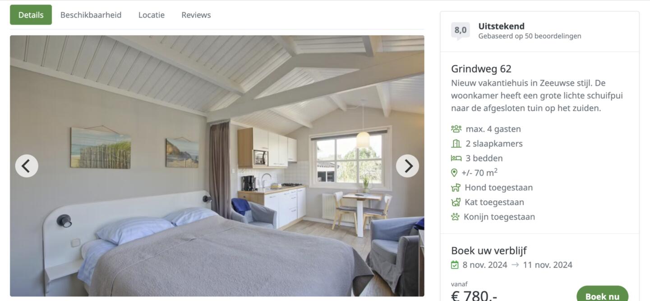Click the 8,0 rating score badge
650x301 pixels.
coord(461,31)
